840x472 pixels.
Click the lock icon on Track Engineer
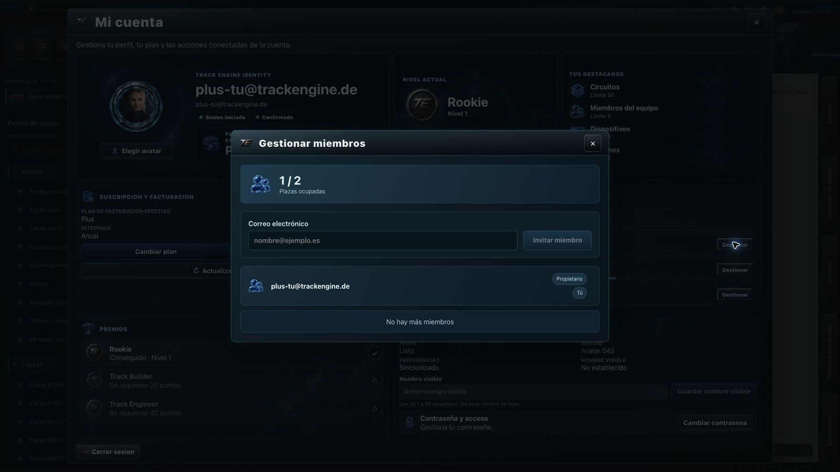(x=374, y=408)
